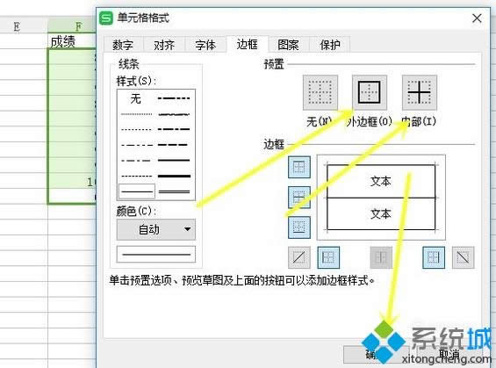Click the 文本 border preview area
This screenshot has width=496, height=368.
[381, 198]
